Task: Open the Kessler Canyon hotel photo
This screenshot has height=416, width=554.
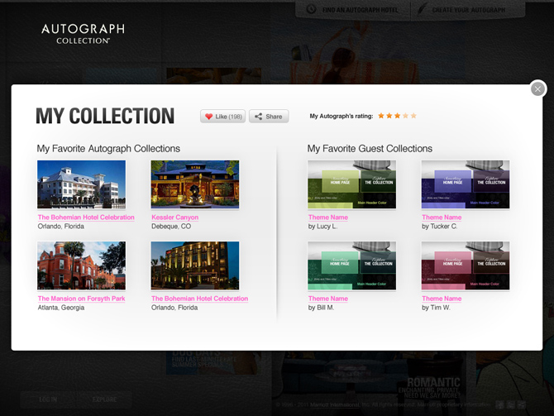Action: (x=194, y=184)
